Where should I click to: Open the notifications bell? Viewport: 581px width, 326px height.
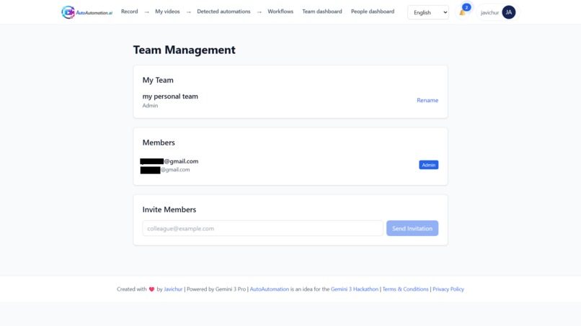(463, 12)
